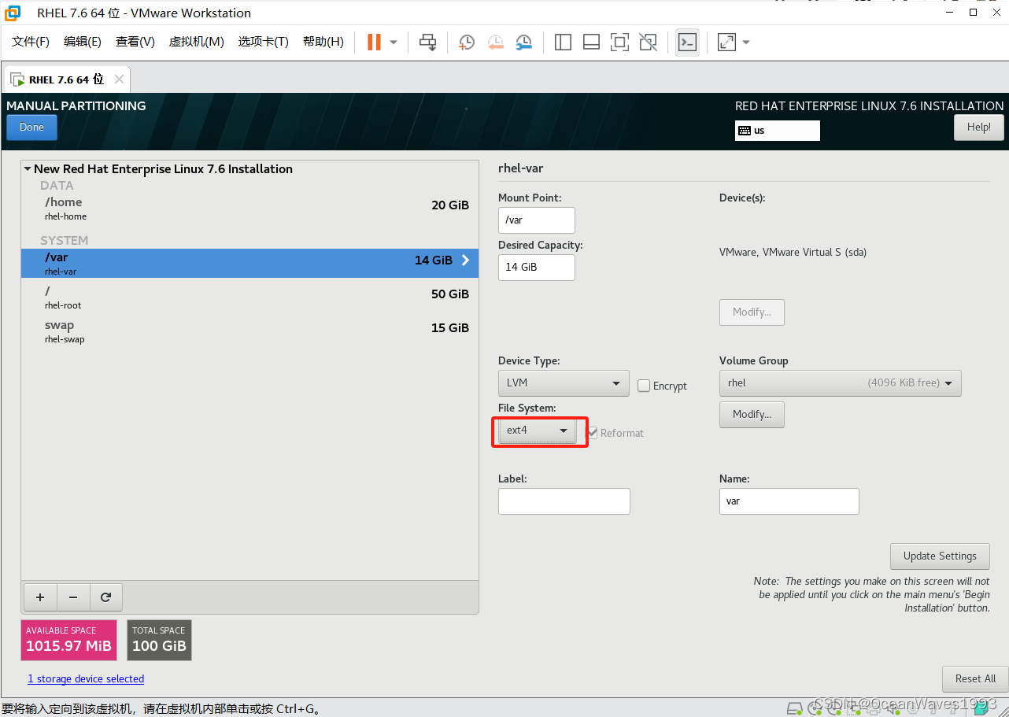Image resolution: width=1009 pixels, height=717 pixels.
Task: Add a new mount point with plus
Action: pyautogui.click(x=40, y=597)
